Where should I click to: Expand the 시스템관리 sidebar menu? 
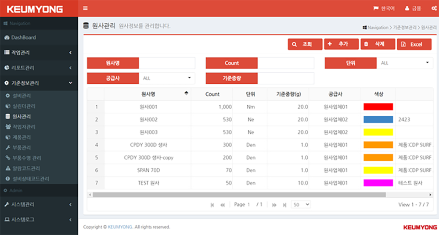tap(39, 204)
